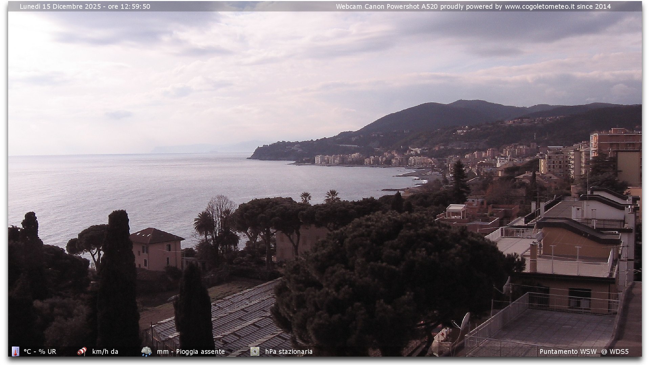The height and width of the screenshot is (365, 650).
Task: Click the Webcam Canon Powershot A520 text
Action: 387,6
